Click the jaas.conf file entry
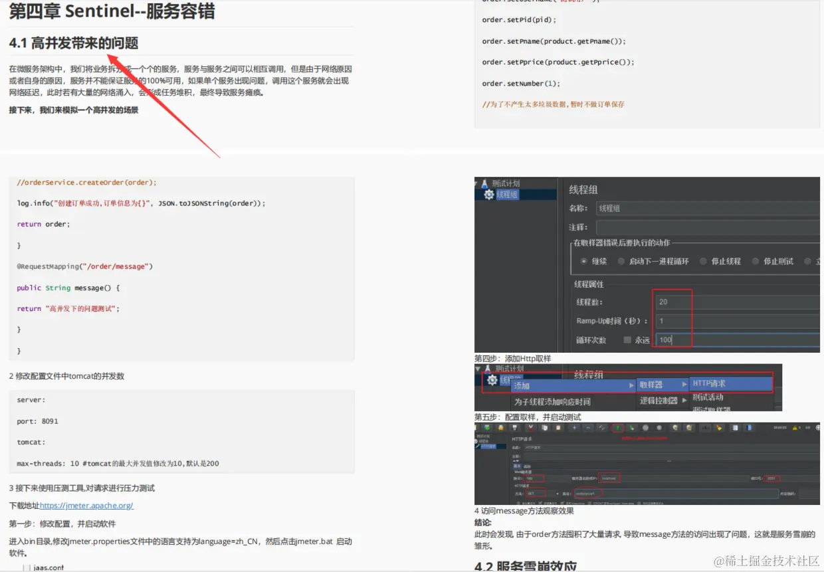 [x=49, y=567]
